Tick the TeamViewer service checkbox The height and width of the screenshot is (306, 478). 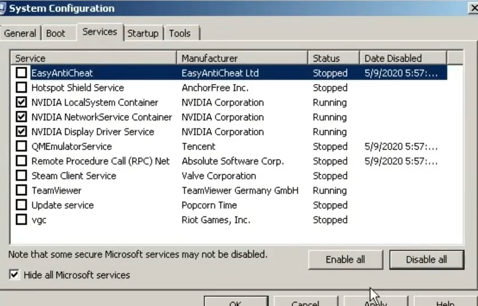click(21, 190)
